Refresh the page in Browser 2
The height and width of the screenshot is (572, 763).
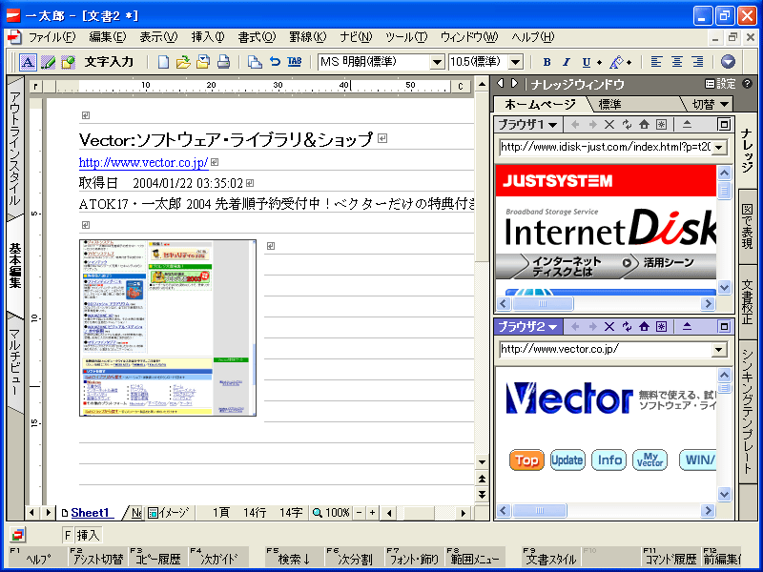point(627,326)
